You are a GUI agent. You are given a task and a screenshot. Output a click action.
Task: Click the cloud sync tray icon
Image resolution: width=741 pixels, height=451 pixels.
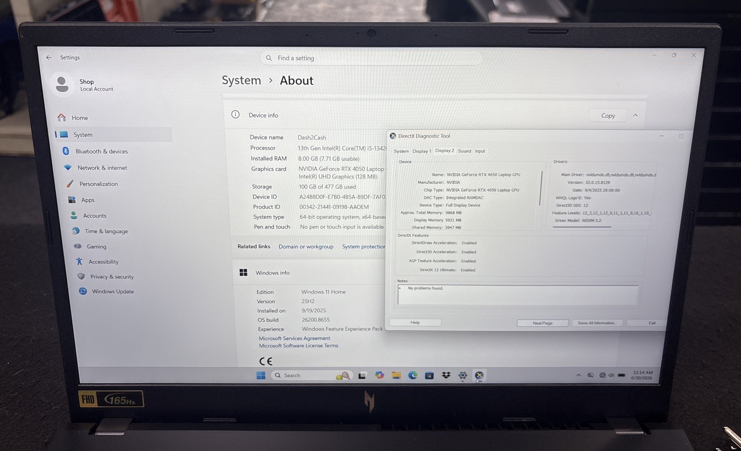[x=590, y=375]
